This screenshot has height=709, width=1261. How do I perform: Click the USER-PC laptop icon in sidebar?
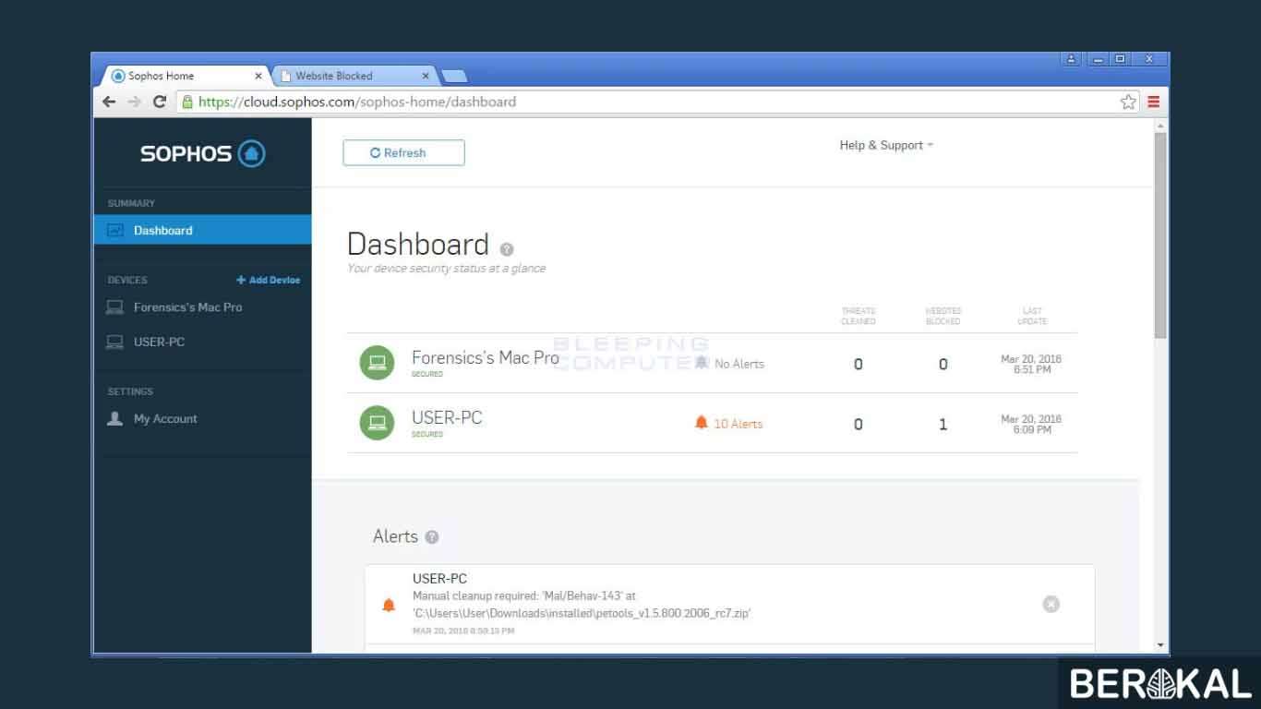coord(114,342)
